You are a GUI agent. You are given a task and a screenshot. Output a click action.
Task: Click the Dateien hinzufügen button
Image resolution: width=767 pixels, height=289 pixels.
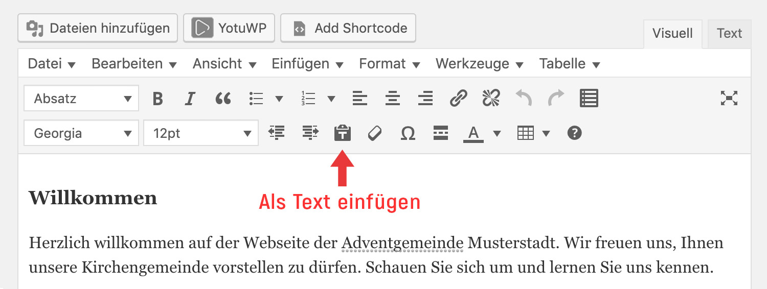tap(98, 28)
